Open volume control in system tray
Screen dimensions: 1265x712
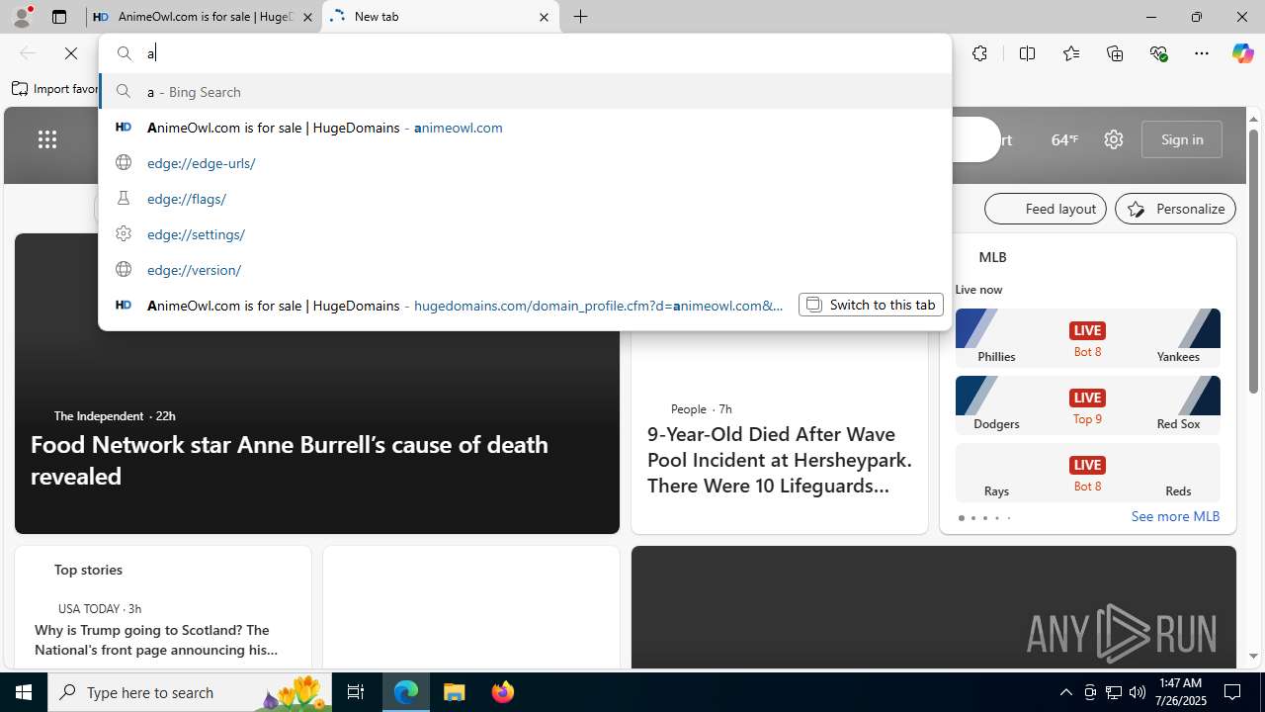1138,692
